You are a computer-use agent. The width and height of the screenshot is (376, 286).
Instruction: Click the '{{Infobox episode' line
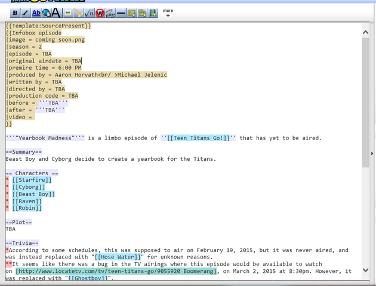[x=33, y=33]
